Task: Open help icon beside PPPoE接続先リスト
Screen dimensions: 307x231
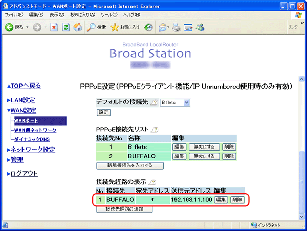Action: (x=155, y=129)
